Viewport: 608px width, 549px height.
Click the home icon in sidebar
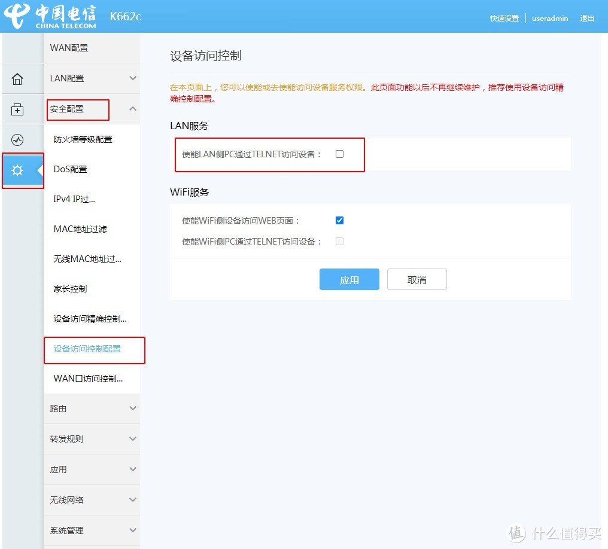tap(17, 78)
